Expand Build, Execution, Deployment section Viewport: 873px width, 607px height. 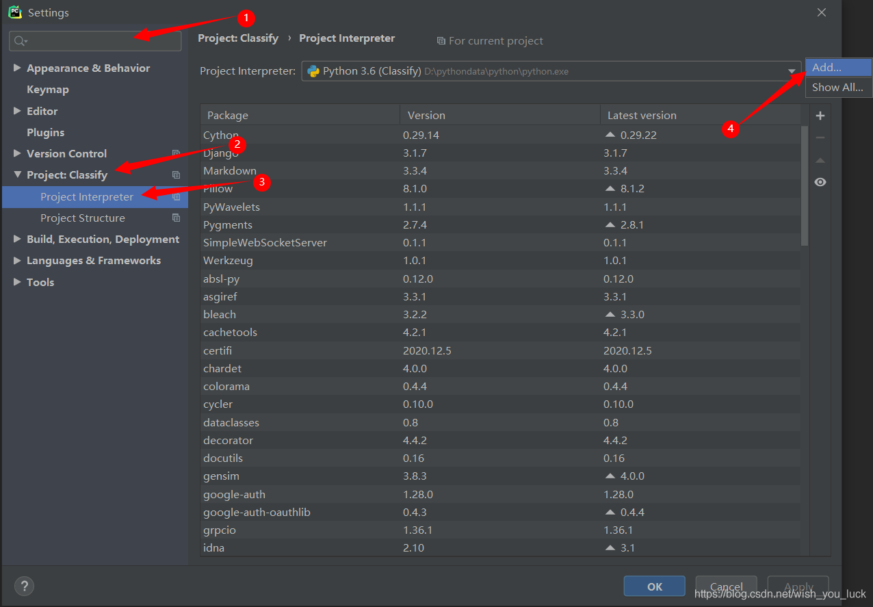click(x=17, y=239)
